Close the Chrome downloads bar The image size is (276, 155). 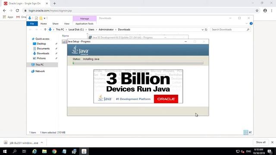click(272, 142)
